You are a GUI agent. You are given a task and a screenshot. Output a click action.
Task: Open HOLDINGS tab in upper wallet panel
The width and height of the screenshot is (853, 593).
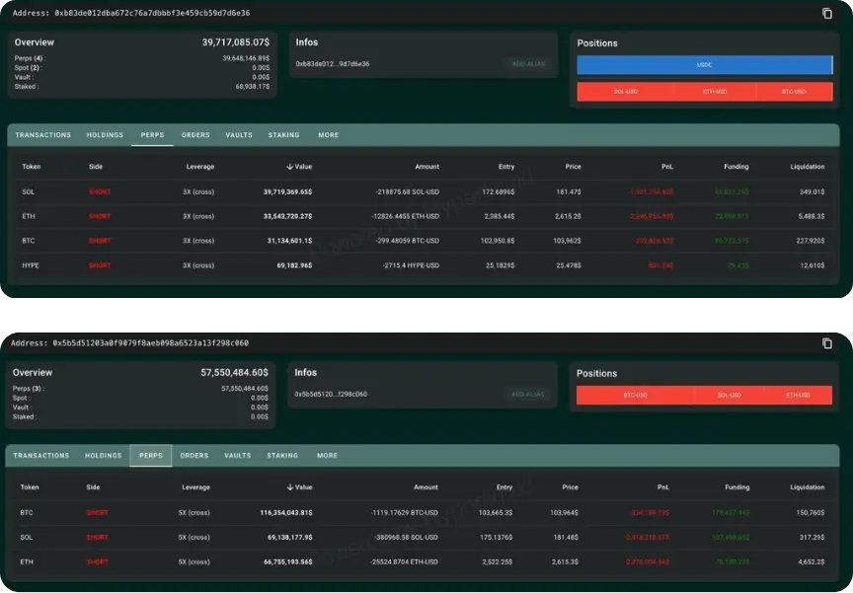click(x=106, y=135)
